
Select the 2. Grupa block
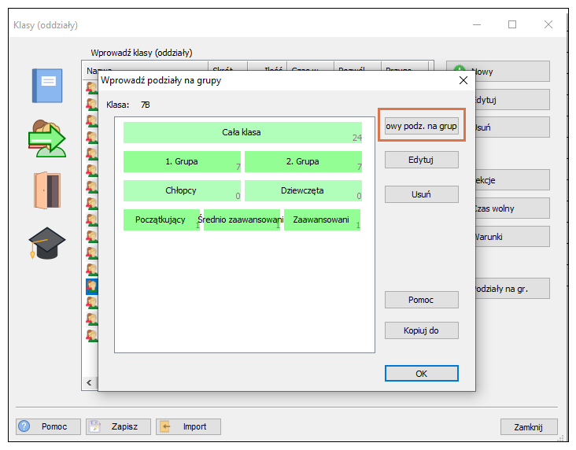(303, 161)
